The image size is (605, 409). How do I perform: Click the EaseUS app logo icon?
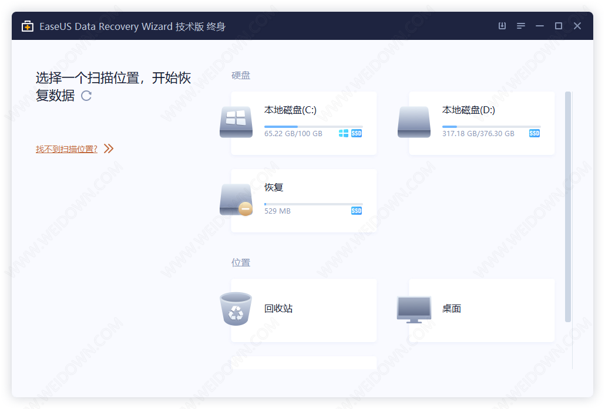point(28,26)
